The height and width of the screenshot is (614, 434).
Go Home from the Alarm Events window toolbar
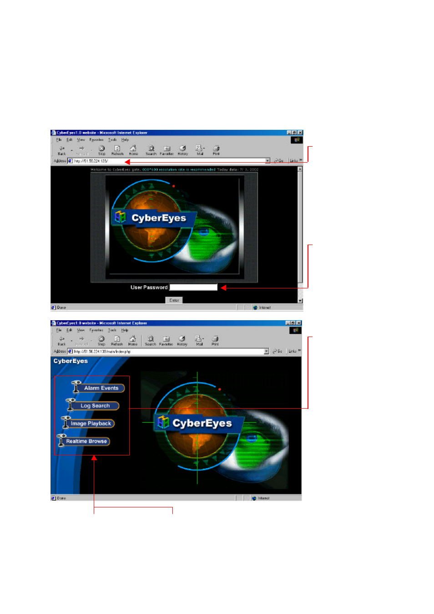tap(133, 341)
